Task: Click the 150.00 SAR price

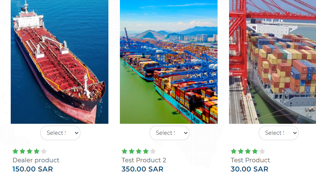Action: pyautogui.click(x=33, y=169)
